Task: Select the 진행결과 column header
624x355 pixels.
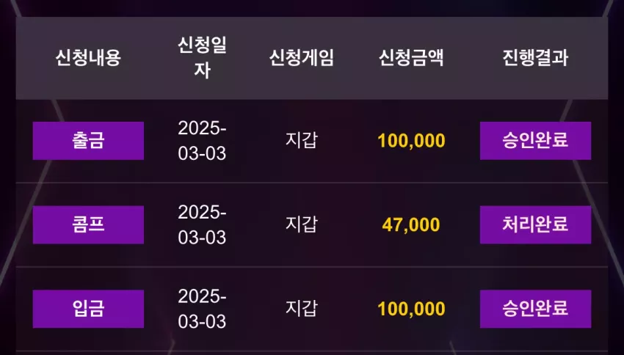Action: coord(535,58)
